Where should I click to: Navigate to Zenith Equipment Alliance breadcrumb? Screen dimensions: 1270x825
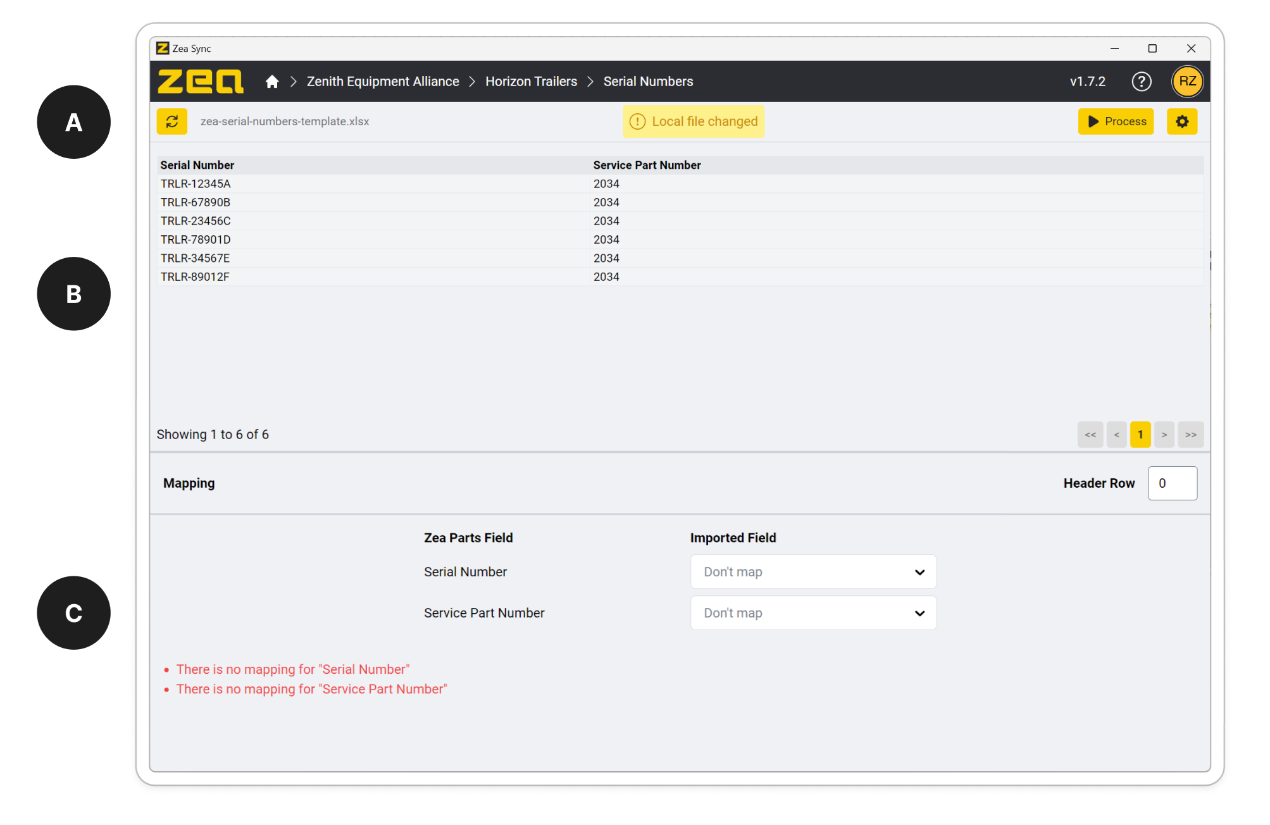coord(383,82)
